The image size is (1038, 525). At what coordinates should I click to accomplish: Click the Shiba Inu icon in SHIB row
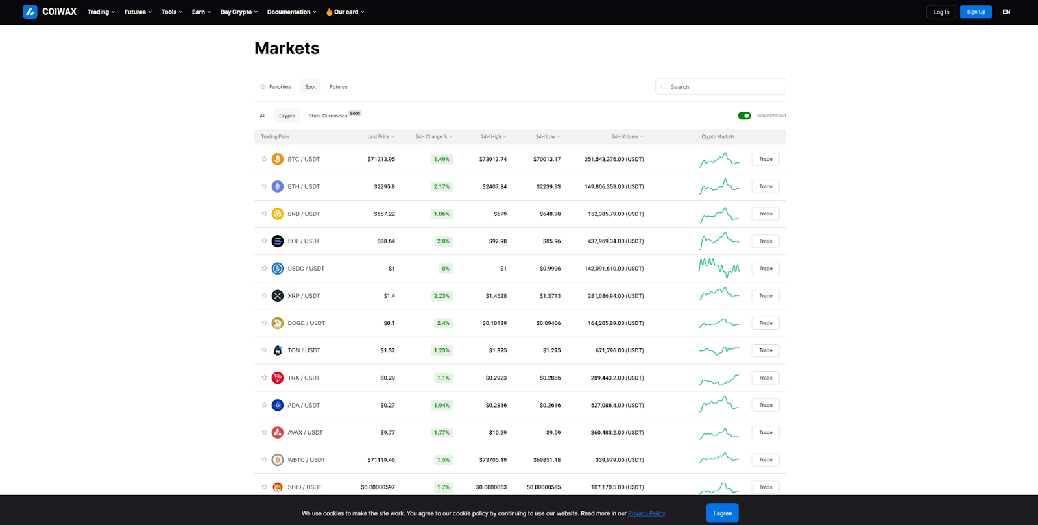click(x=278, y=487)
